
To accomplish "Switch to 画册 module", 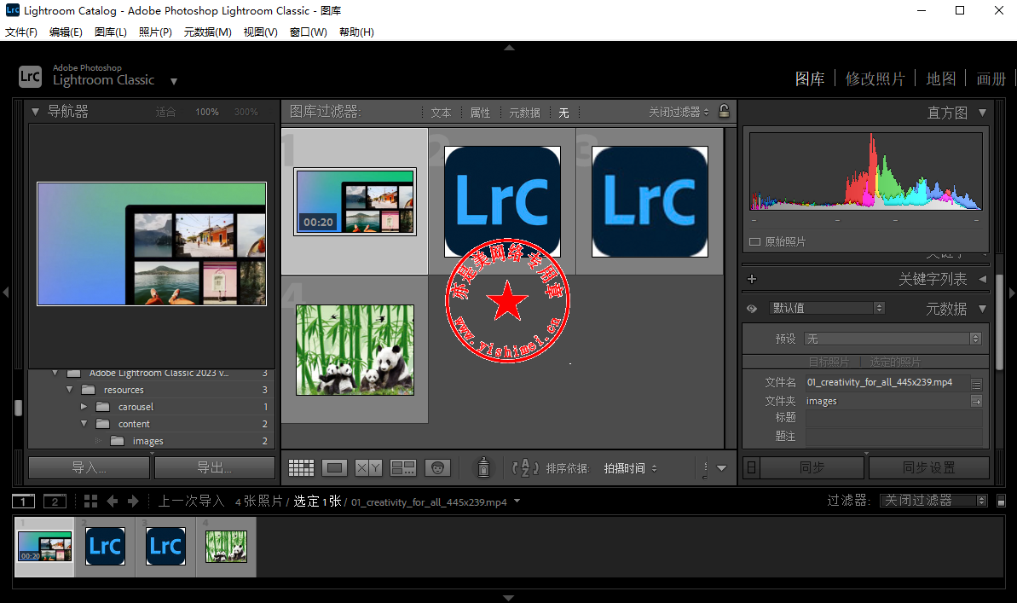I will tap(991, 78).
